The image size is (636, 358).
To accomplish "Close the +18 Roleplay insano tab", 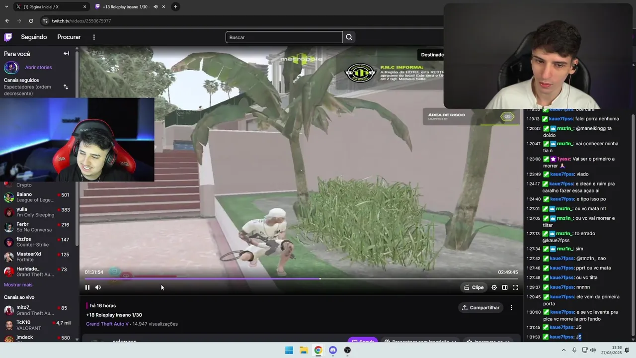I will point(163,7).
